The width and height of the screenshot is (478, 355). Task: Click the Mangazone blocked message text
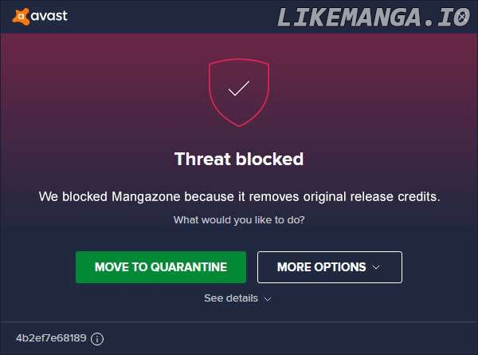coord(239,195)
